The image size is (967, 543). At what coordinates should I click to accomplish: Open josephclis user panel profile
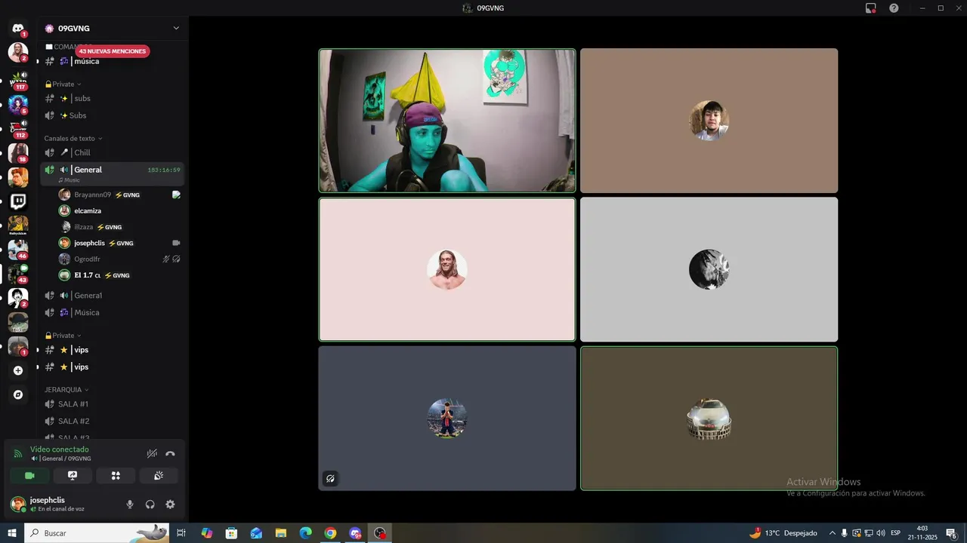pyautogui.click(x=63, y=505)
